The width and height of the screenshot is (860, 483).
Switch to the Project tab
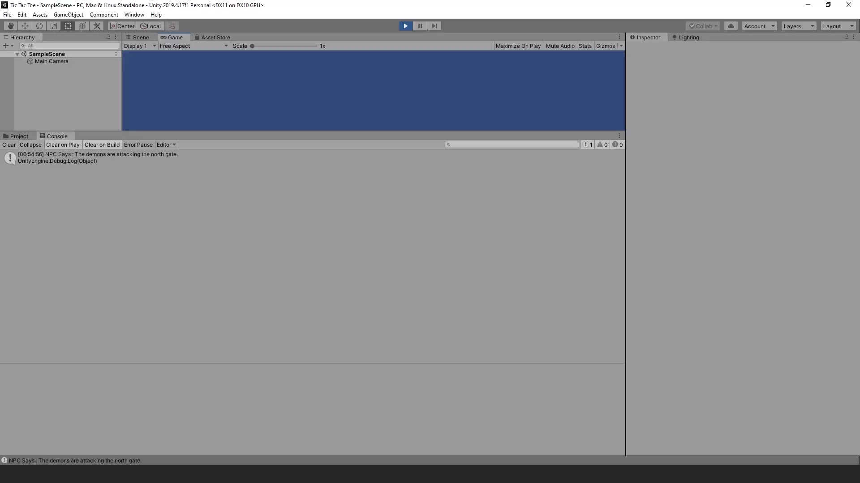tap(18, 136)
